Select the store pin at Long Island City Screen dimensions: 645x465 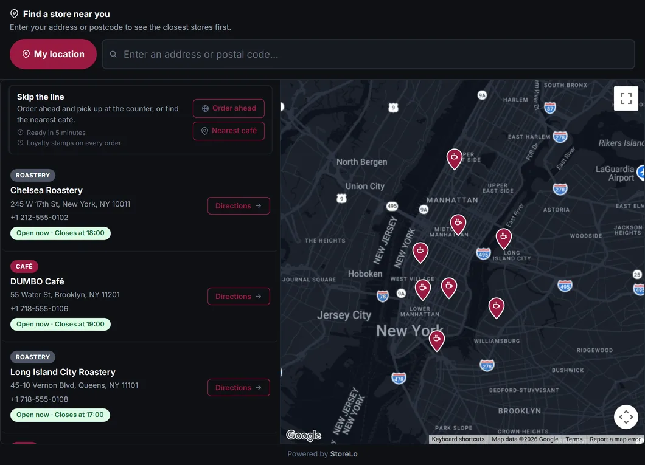503,238
